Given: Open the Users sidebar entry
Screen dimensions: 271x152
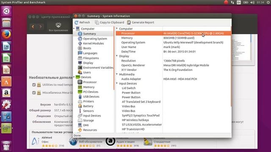Looking at the screenshot, I should [87, 72].
